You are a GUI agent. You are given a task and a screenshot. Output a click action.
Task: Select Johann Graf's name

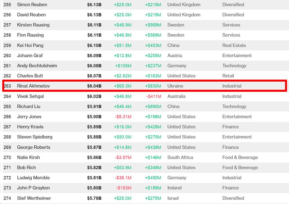click(x=30, y=56)
